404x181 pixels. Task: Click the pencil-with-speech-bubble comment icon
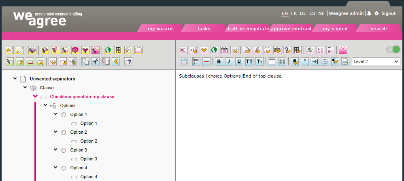coord(65,50)
